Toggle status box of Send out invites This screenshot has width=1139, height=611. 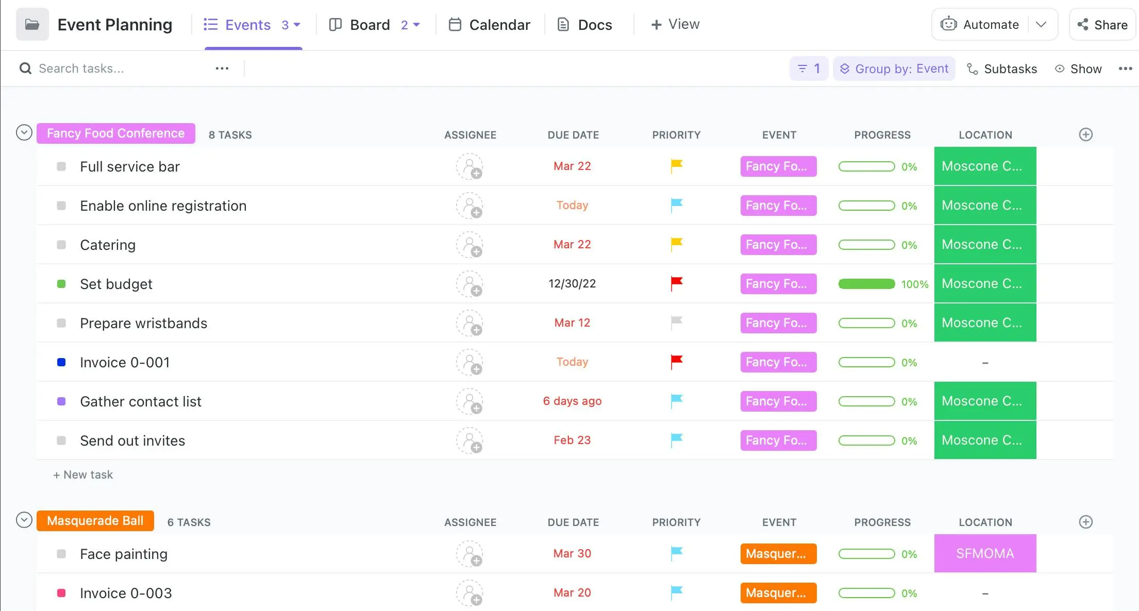click(61, 440)
